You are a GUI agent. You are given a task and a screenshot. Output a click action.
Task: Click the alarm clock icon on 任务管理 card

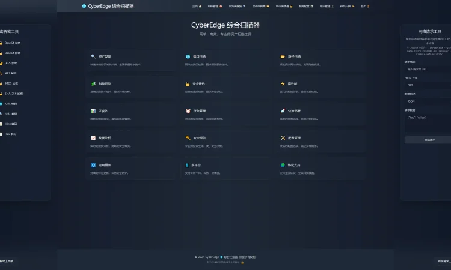coord(188,111)
